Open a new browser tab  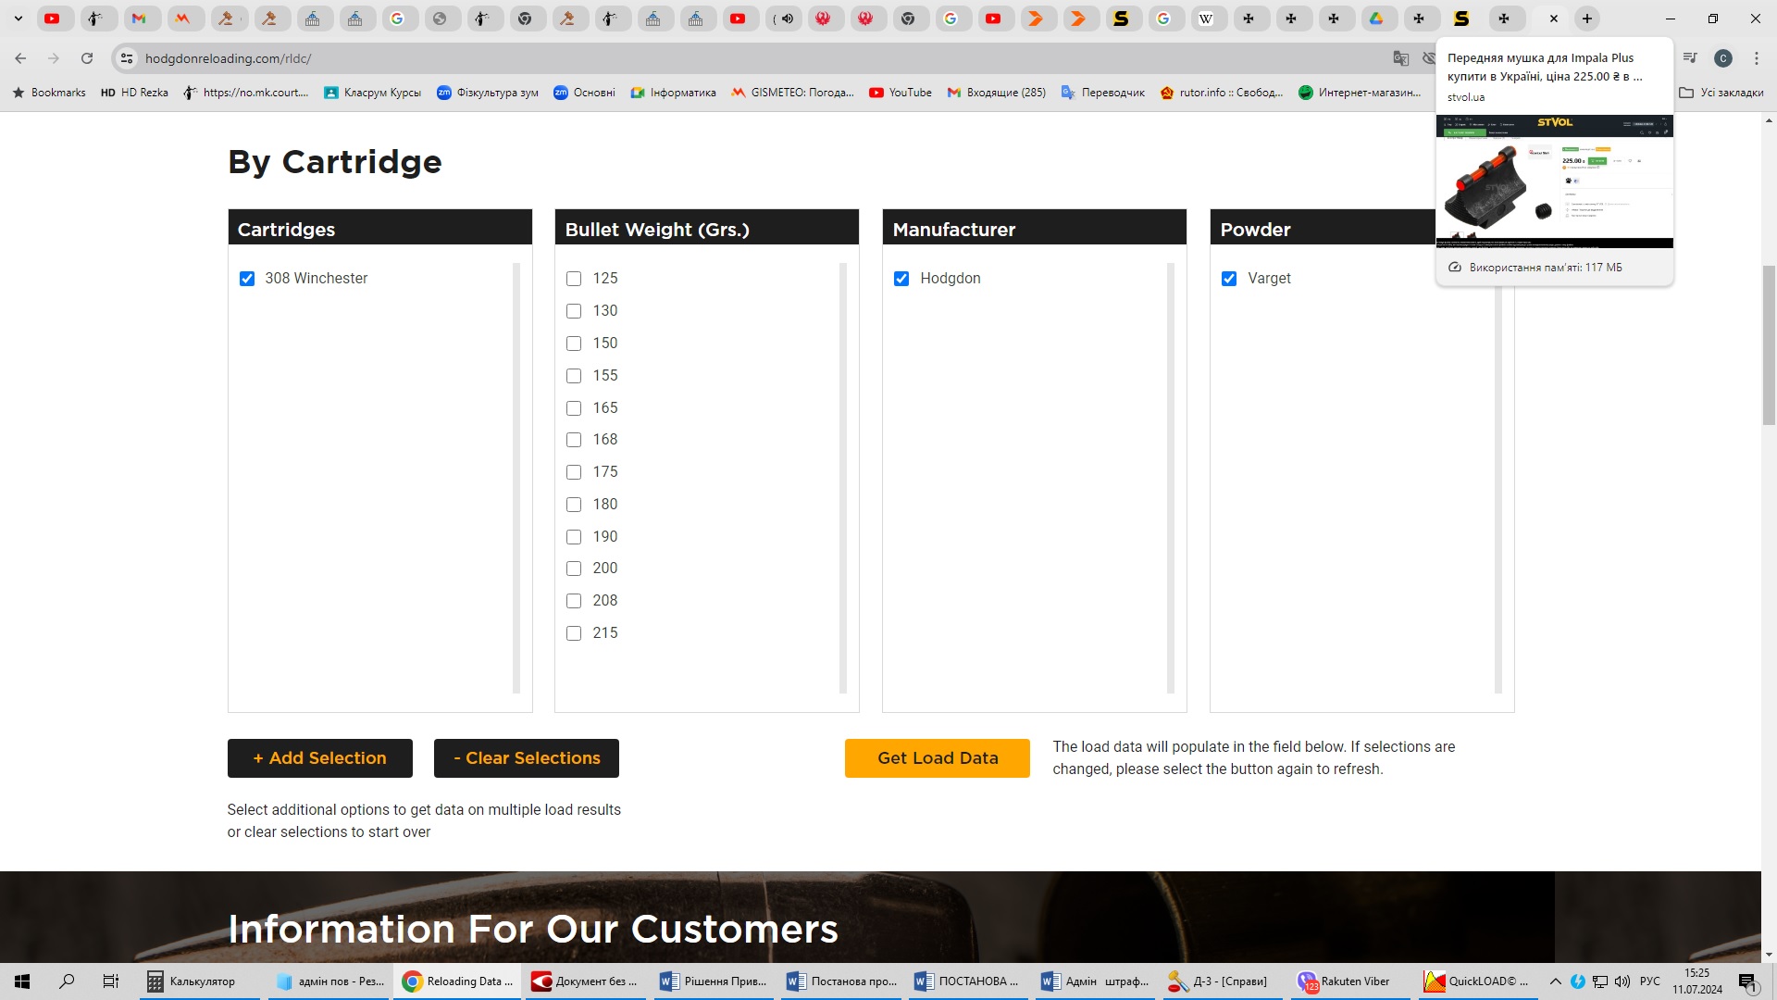pyautogui.click(x=1587, y=19)
